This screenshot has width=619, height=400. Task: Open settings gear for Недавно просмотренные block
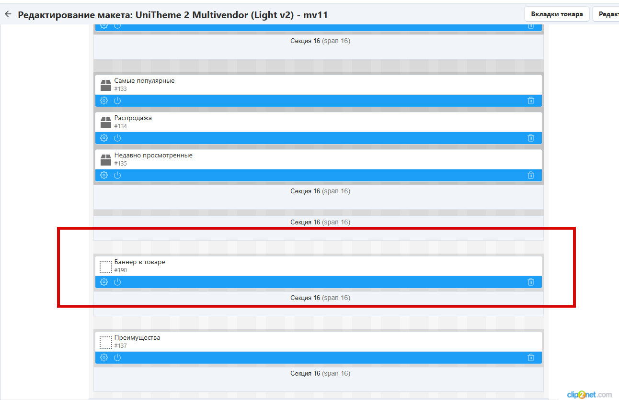pos(104,175)
